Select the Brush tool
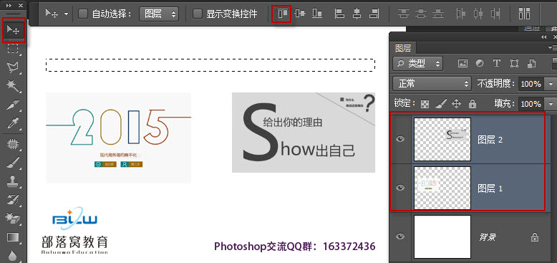This screenshot has width=557, height=263. [x=13, y=163]
